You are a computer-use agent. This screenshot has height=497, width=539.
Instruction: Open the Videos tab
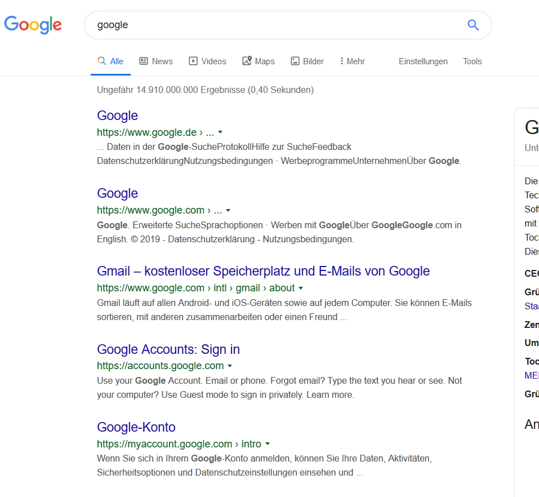(207, 61)
